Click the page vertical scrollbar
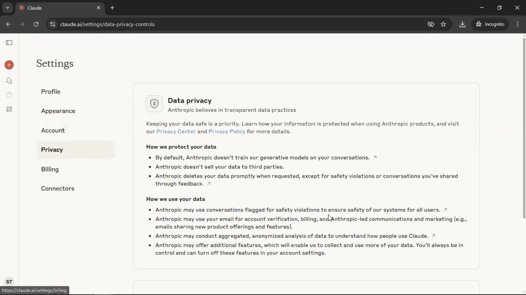The image size is (526, 295). coord(524,128)
